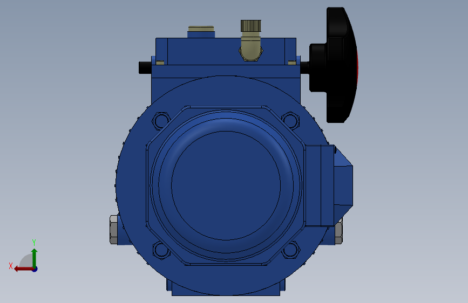This screenshot has height=303, width=468.
Task: Select the lower-left flange hex bolt
Action: pos(161,250)
